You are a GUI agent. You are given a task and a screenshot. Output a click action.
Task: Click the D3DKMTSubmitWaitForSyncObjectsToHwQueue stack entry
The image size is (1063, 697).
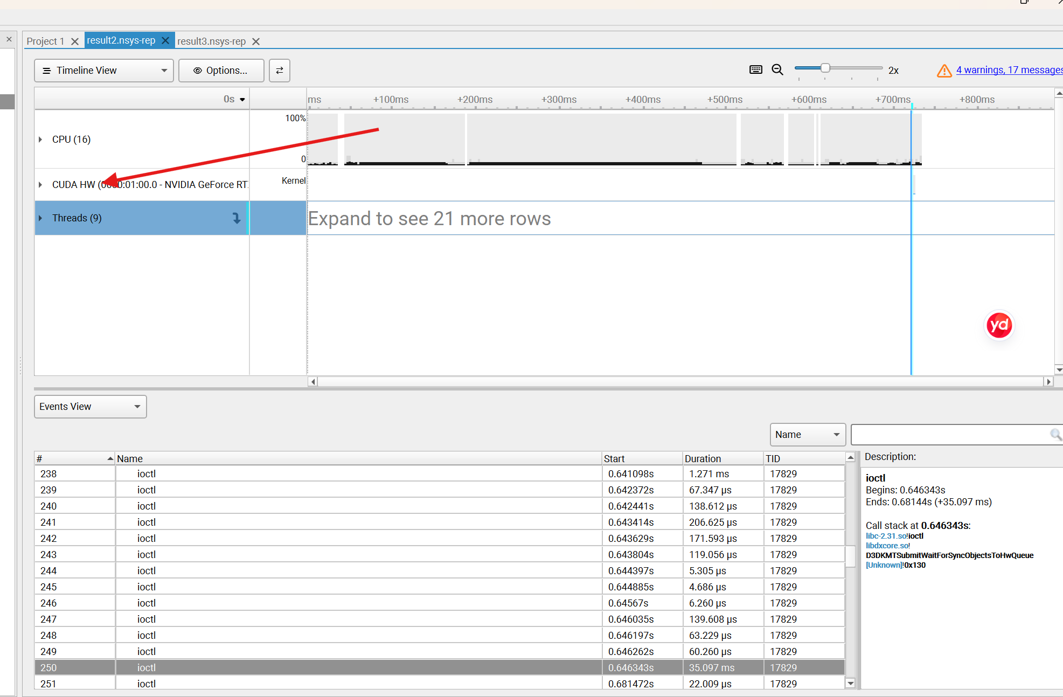pos(950,555)
